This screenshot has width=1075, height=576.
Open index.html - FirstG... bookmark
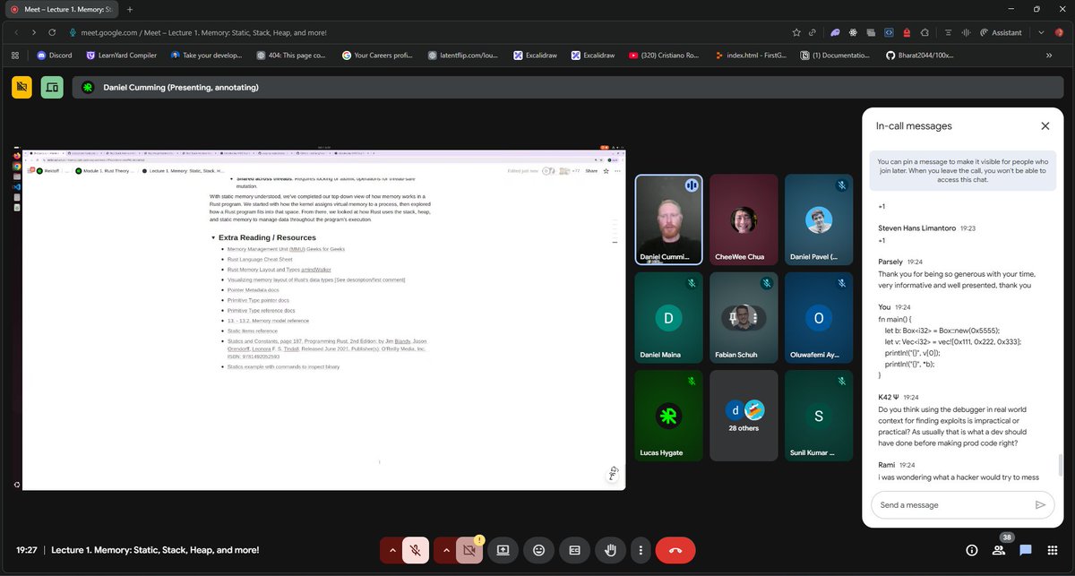pyautogui.click(x=751, y=55)
